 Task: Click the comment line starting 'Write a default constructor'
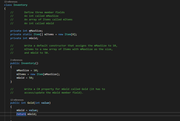click(x=71, y=46)
